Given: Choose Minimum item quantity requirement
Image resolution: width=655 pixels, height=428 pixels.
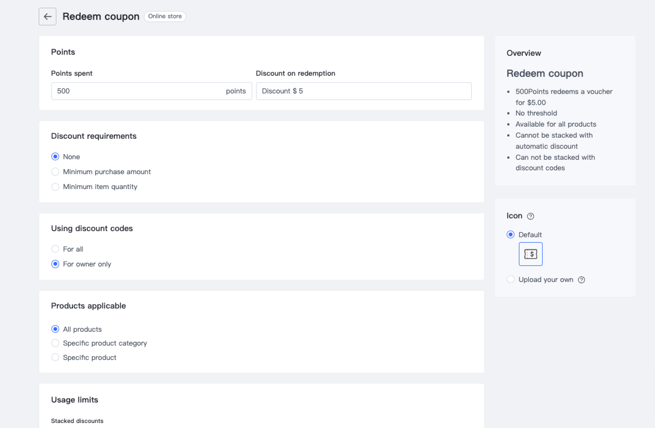Looking at the screenshot, I should (x=55, y=187).
